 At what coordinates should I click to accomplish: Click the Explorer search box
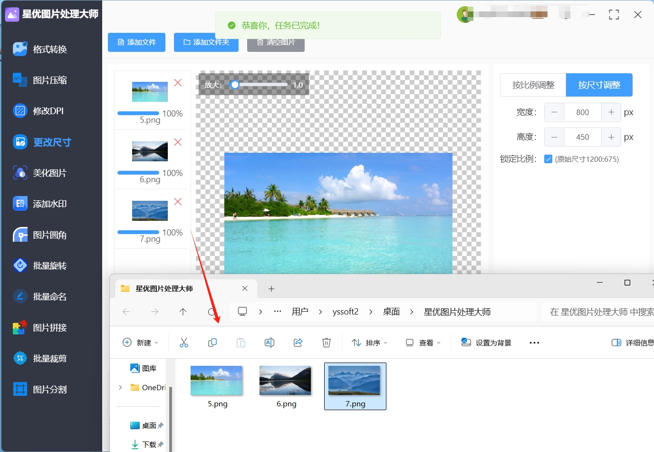pos(599,312)
